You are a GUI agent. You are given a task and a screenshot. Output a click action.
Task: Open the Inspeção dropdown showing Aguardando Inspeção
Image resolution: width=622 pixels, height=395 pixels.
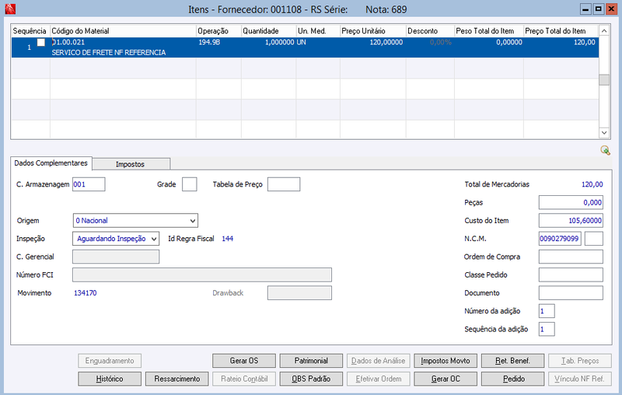[116, 239]
